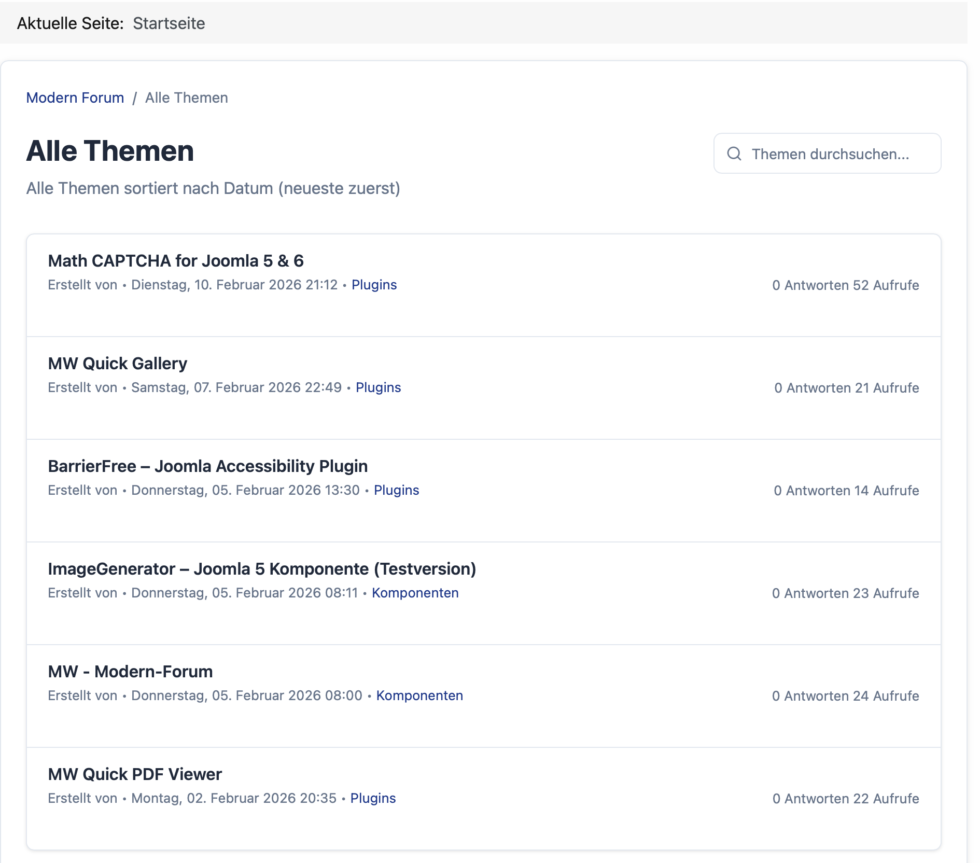Click Plugins category under MW Quick Gallery
Screen dimensions: 980x863
tap(378, 387)
